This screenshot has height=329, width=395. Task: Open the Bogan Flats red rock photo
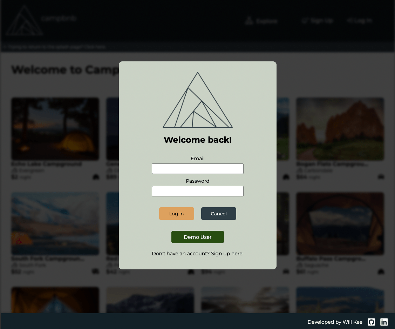point(340,129)
